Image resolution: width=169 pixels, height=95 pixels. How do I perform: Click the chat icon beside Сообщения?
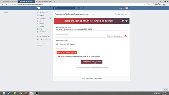click(x=38, y=18)
